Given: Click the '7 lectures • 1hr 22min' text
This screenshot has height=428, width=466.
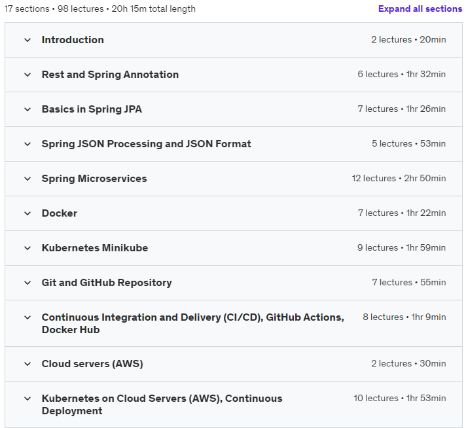Looking at the screenshot, I should pos(402,213).
